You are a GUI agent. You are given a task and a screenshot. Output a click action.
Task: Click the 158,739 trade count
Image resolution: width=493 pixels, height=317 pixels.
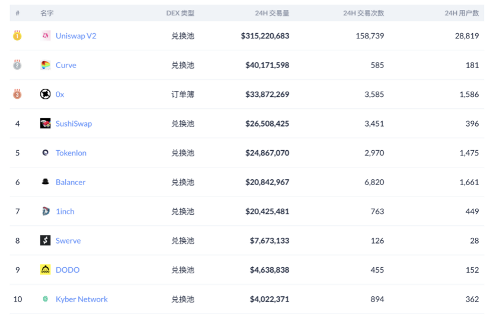pos(370,35)
